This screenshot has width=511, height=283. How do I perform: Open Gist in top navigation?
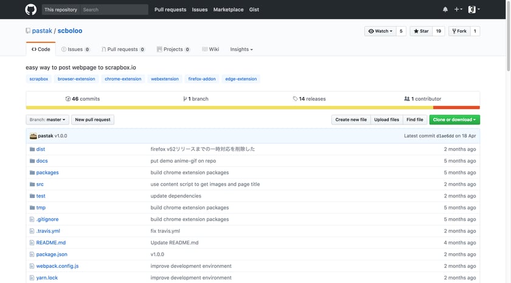pos(254,10)
